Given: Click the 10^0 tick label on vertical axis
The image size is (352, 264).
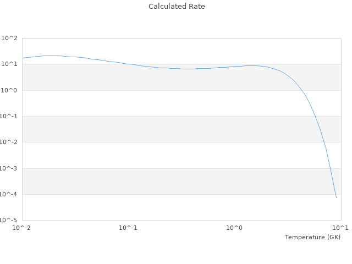Looking at the screenshot, I should [10, 90].
